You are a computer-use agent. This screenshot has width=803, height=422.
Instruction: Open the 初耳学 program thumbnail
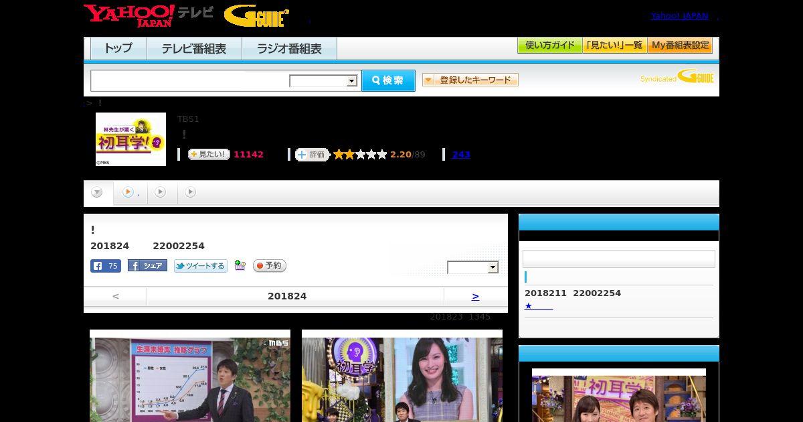tap(130, 139)
